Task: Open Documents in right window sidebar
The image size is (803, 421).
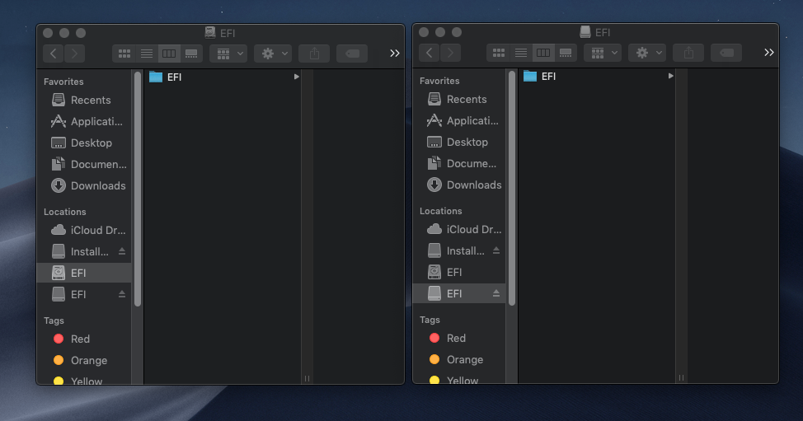Action: [x=459, y=164]
